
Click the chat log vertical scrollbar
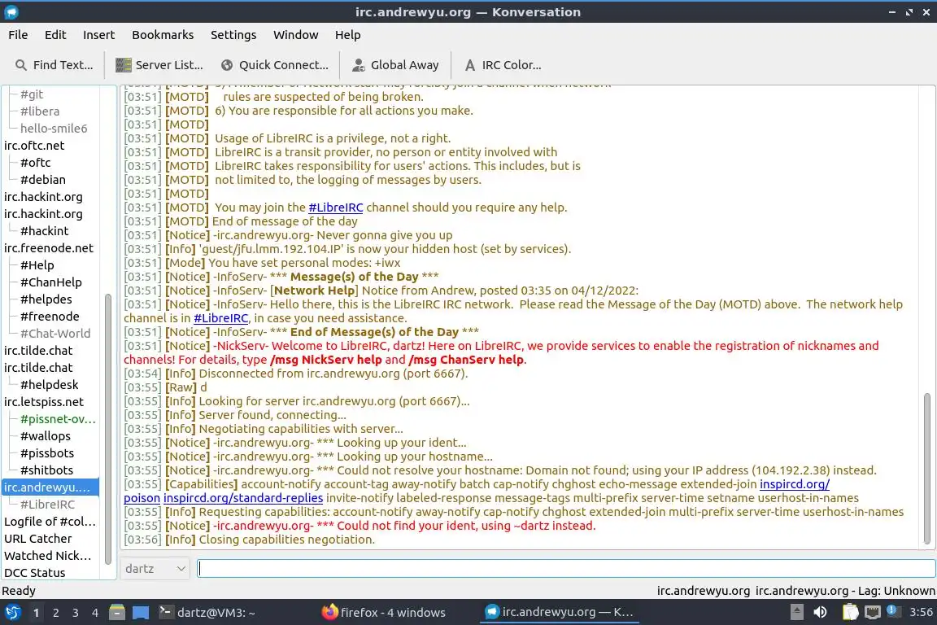tap(927, 468)
